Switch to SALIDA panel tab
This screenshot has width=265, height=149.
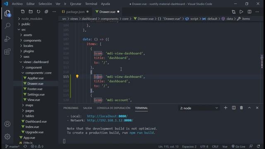coord(87,108)
